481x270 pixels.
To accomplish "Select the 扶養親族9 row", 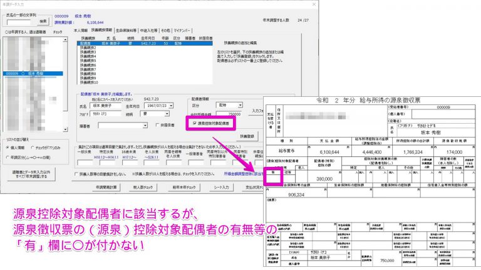I will [145, 78].
